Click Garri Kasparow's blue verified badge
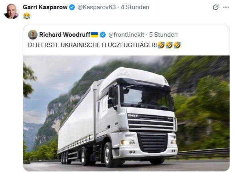This screenshot has width=234, height=174. point(72,7)
